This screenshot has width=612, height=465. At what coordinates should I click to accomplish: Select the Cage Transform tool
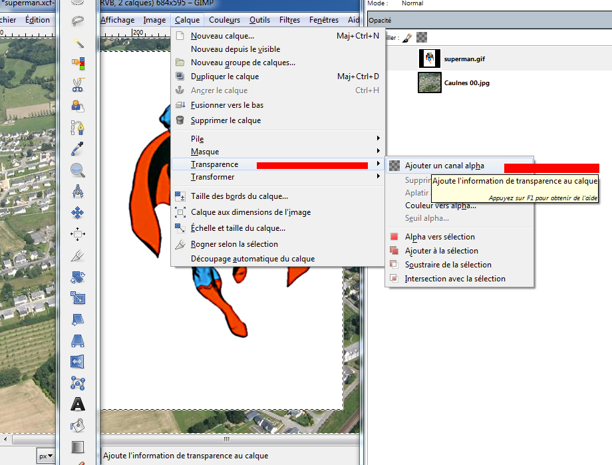click(78, 383)
